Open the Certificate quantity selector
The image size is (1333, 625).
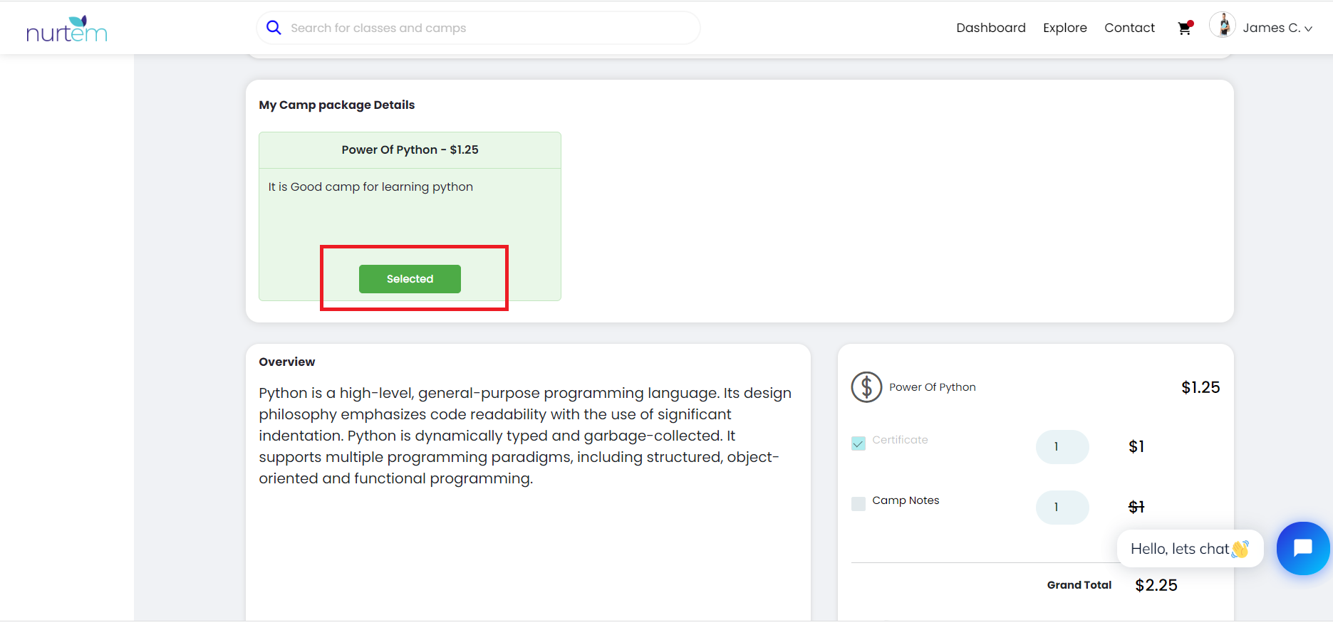[x=1062, y=447]
